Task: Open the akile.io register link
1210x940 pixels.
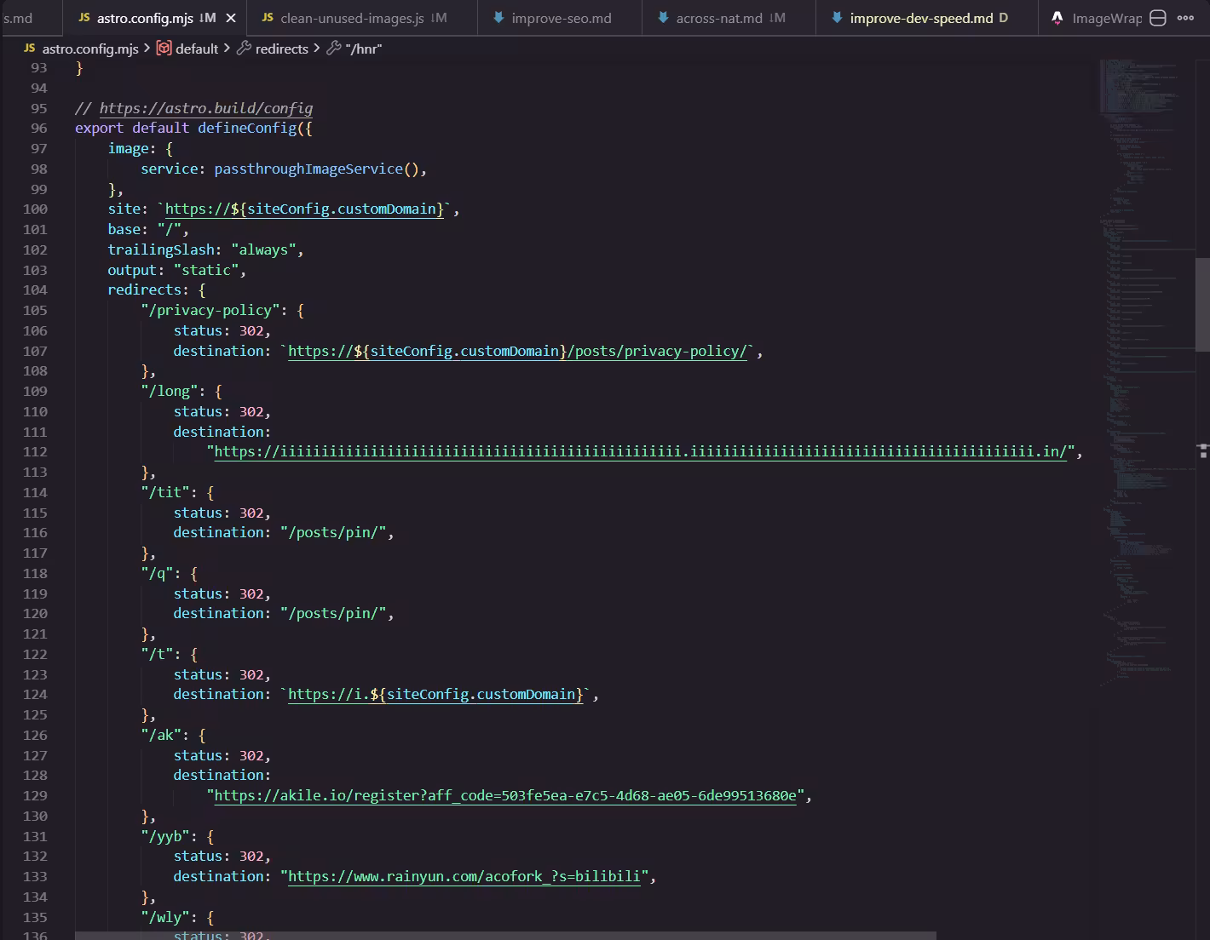Action: (504, 795)
